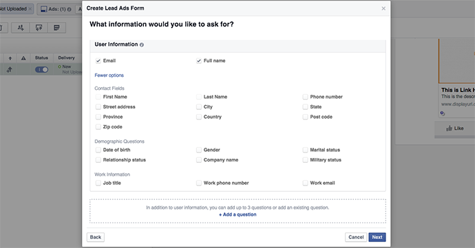The image size is (475, 248).
Task: Close the Create Lead Ads Form dialog
Action: pos(383,8)
